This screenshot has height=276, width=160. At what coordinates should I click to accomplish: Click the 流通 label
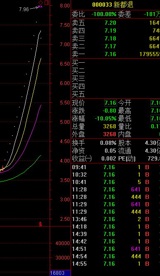point(124,151)
